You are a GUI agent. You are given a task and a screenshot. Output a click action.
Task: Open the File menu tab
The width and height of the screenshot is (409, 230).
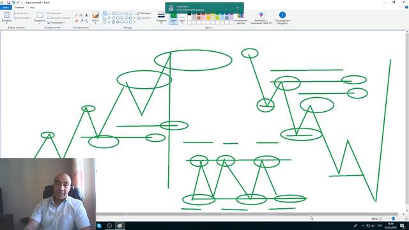point(6,8)
